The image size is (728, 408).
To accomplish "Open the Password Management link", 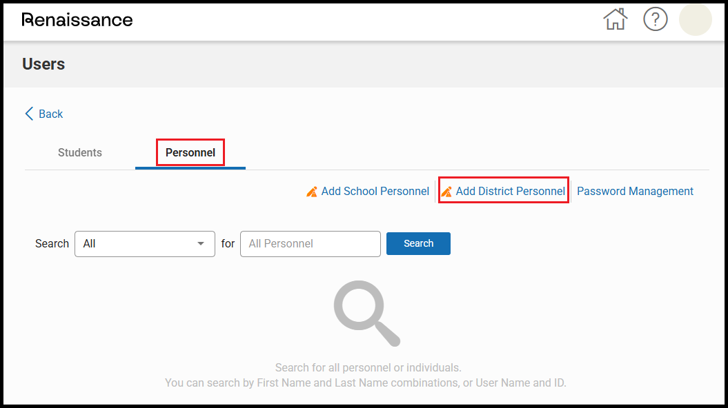I will click(x=635, y=192).
